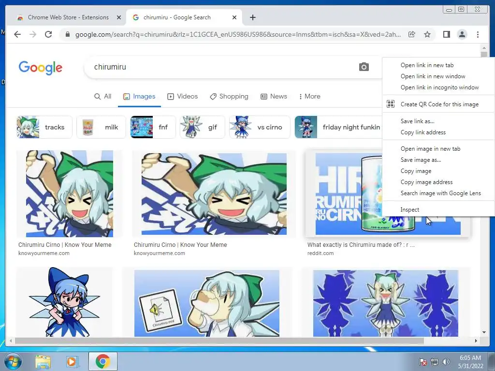This screenshot has height=371, width=495.
Task: Reload the current page
Action: (x=48, y=34)
